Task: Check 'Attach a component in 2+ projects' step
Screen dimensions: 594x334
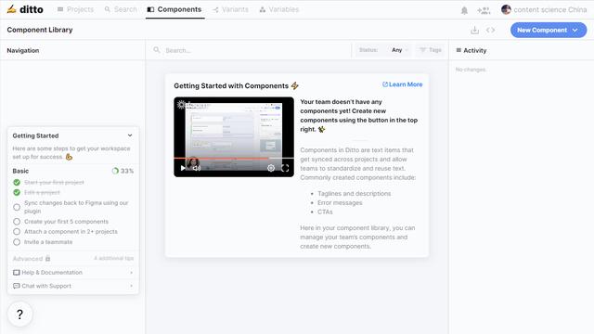Action: pos(17,232)
